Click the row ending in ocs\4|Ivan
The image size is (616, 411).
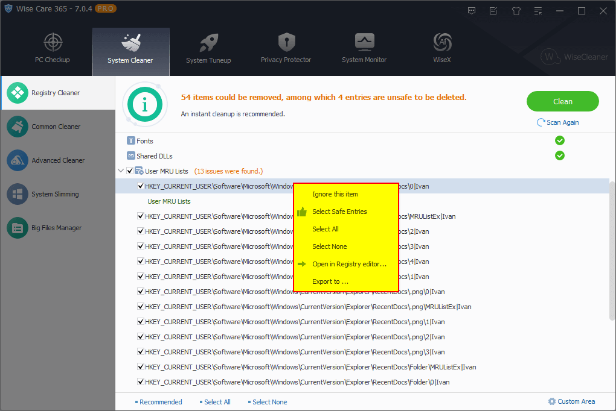(x=362, y=262)
